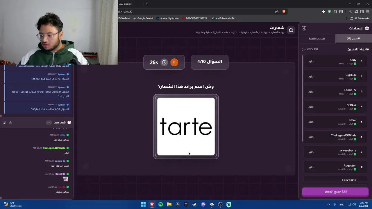This screenshot has height=209, width=372.
Task: Kick player Augusten with طرد
Action: click(311, 167)
